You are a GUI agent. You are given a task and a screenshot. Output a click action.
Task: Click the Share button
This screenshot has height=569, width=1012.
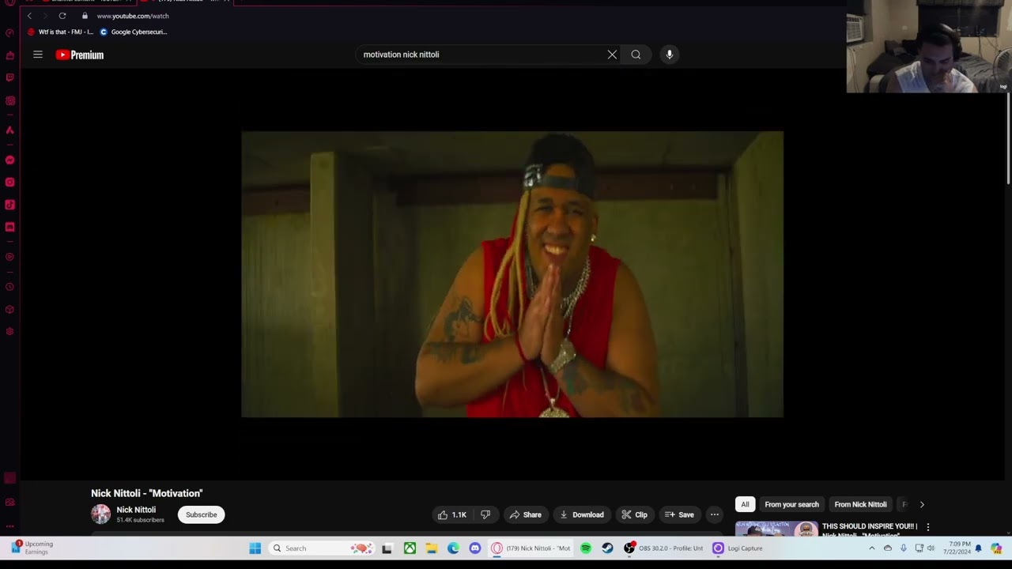click(x=526, y=514)
